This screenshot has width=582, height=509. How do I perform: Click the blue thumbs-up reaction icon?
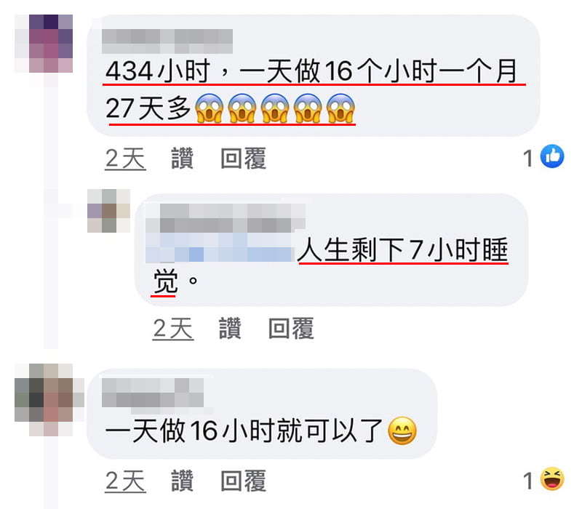552,156
